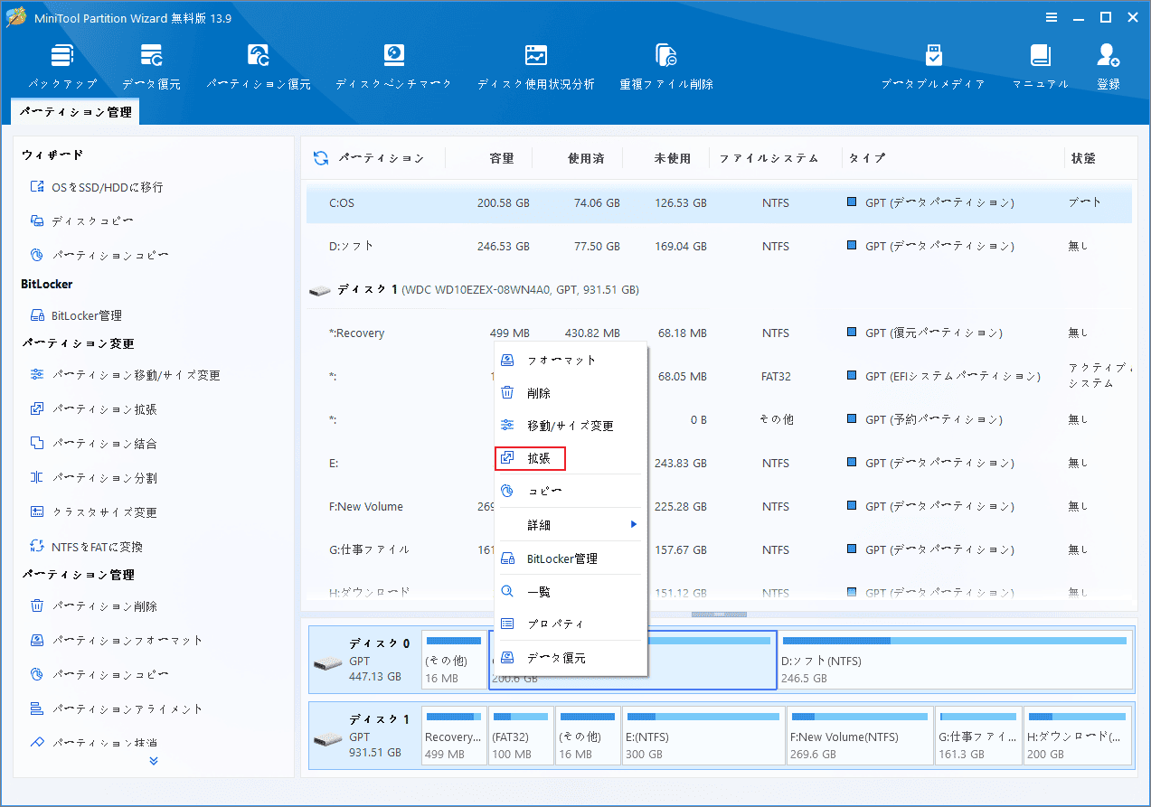
Task: Click the 登録 user icon
Action: (x=1109, y=67)
